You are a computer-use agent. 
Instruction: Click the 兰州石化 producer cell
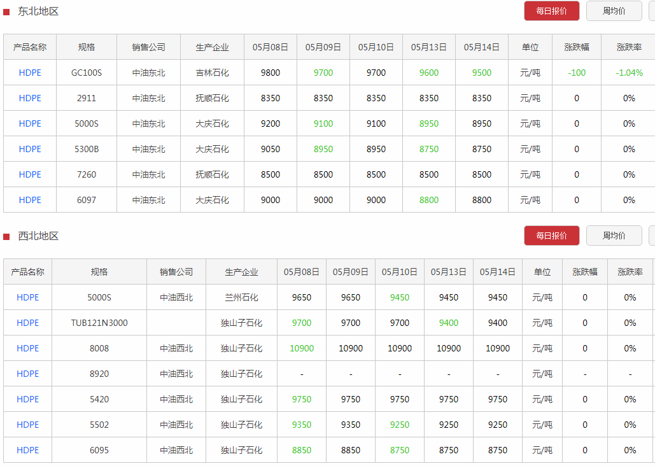pyautogui.click(x=241, y=297)
